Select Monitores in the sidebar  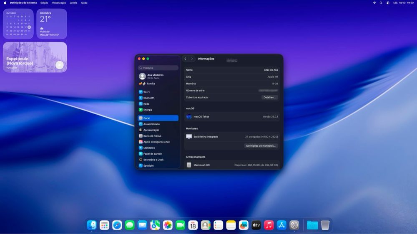coord(158,148)
